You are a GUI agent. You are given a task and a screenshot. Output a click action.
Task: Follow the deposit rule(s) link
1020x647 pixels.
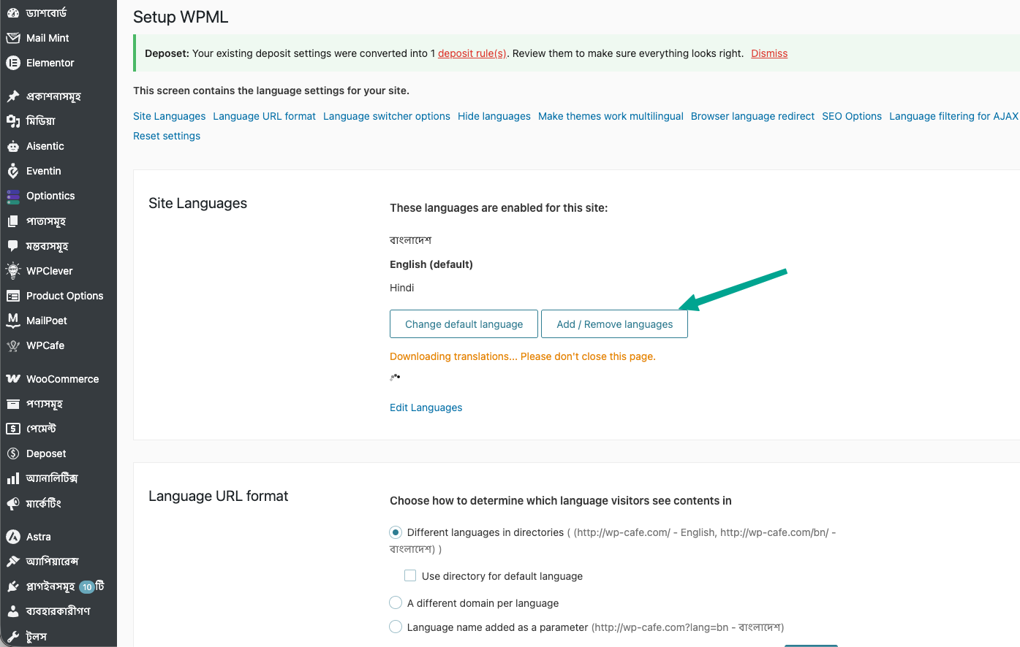pyautogui.click(x=472, y=53)
